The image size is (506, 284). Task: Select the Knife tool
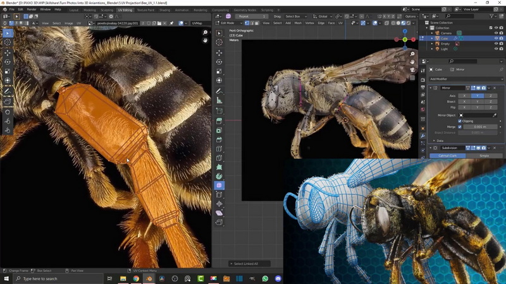click(219, 158)
